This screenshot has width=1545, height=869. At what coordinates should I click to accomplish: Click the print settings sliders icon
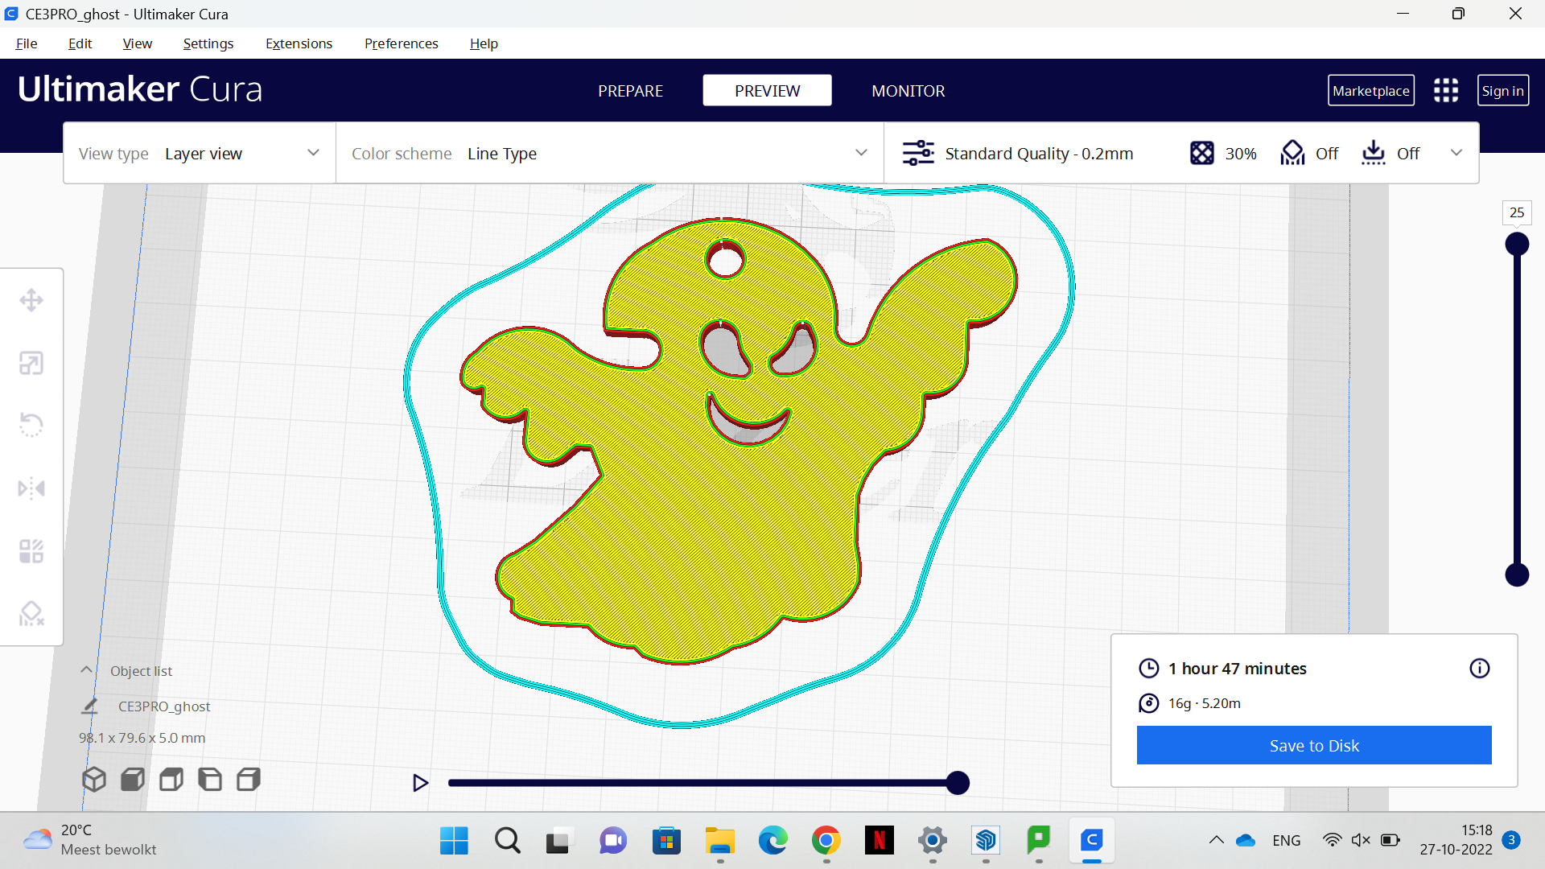[918, 153]
